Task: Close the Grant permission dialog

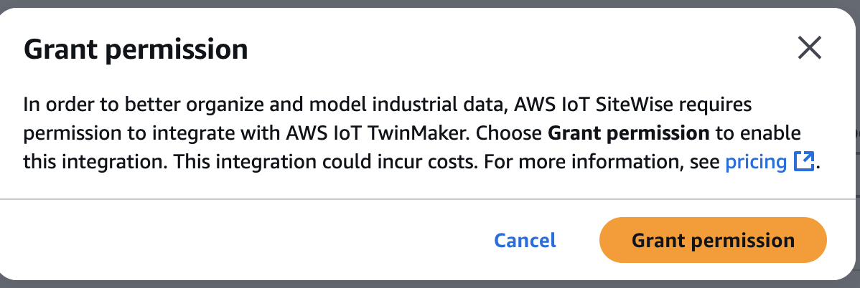Action: click(810, 49)
